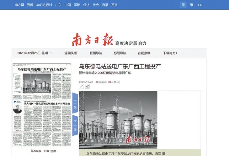
Task: Select the 广东 navigation item
Action: pos(58,5)
